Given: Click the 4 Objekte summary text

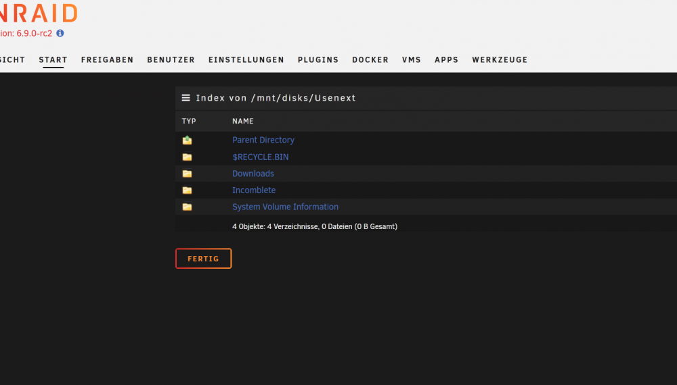Looking at the screenshot, I should [315, 226].
